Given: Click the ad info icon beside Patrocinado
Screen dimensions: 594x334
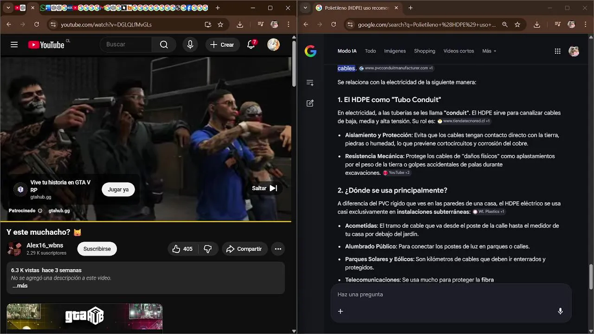Looking at the screenshot, I should 40,211.
